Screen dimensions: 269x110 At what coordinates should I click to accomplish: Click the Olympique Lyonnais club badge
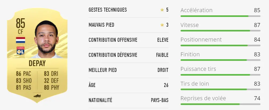pos(21,51)
